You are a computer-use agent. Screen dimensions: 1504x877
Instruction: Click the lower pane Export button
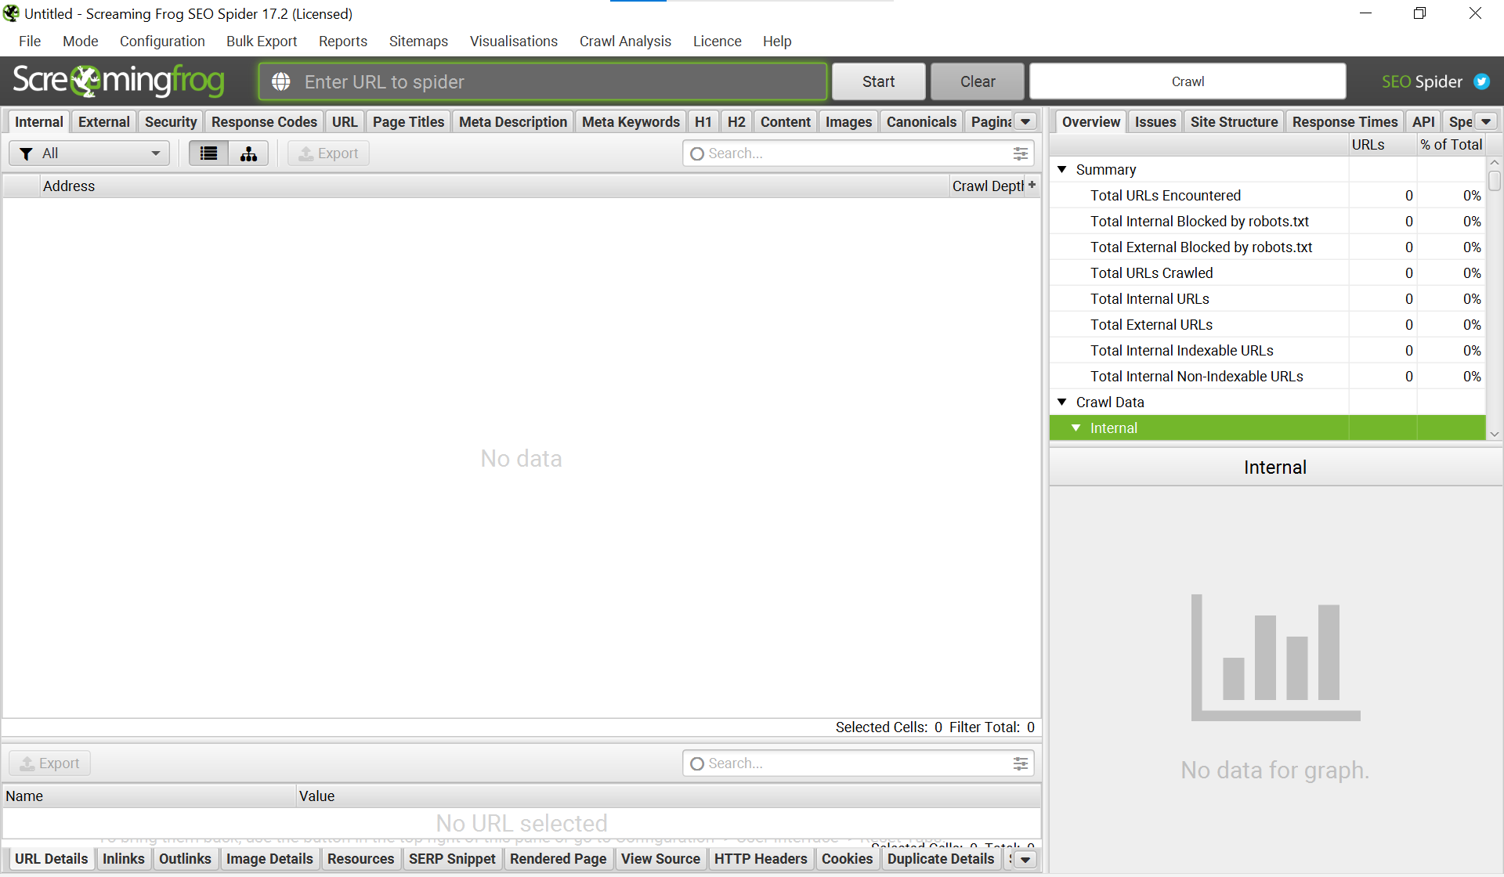50,763
